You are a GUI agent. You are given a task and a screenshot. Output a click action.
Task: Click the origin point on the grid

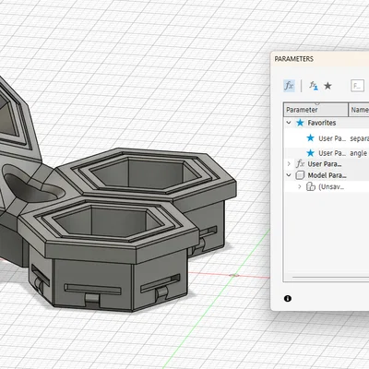click(235, 275)
